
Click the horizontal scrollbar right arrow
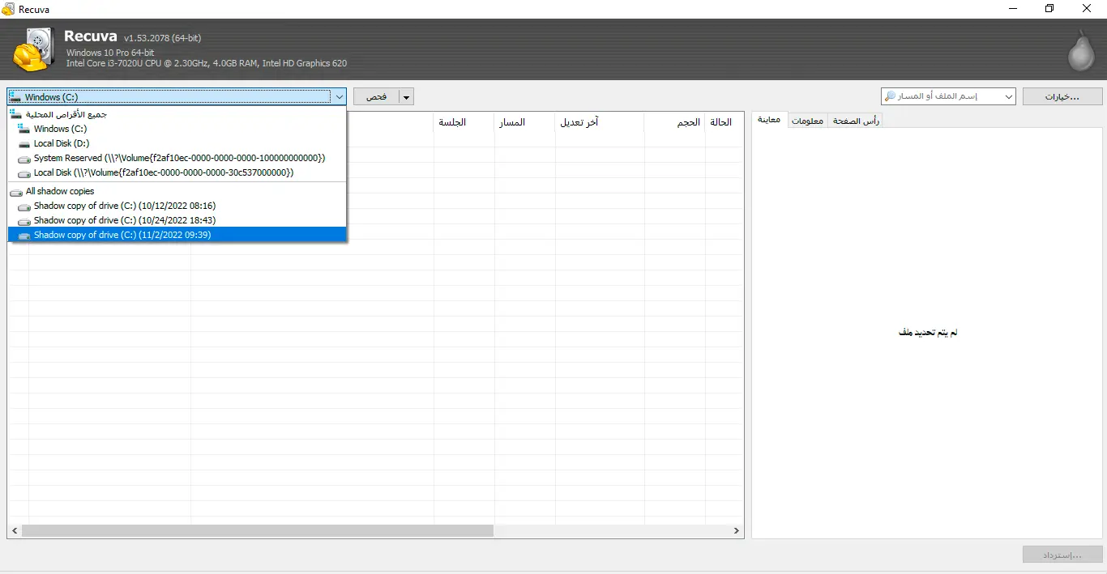[737, 531]
